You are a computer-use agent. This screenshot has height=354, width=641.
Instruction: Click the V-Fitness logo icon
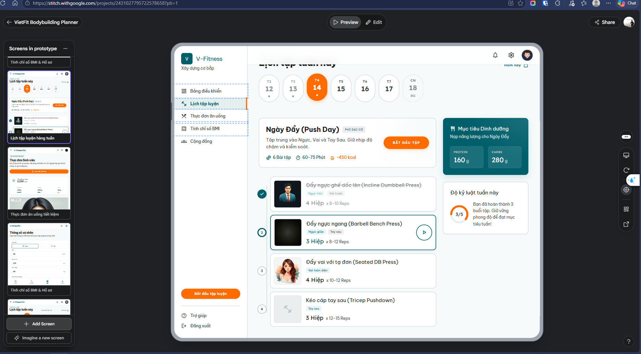click(187, 59)
